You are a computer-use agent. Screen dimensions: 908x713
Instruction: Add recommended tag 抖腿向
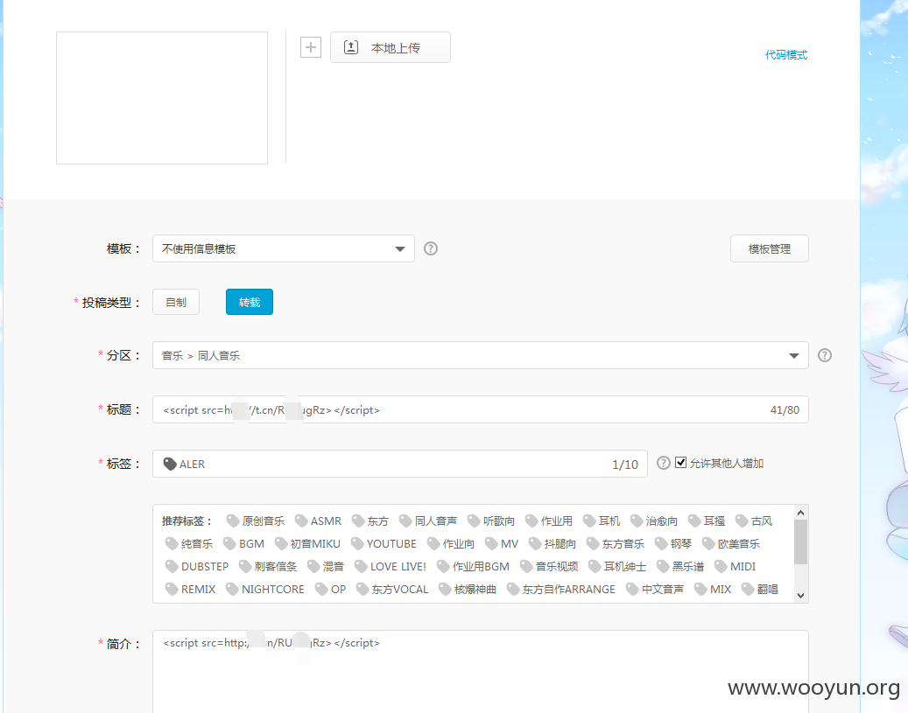pos(553,543)
